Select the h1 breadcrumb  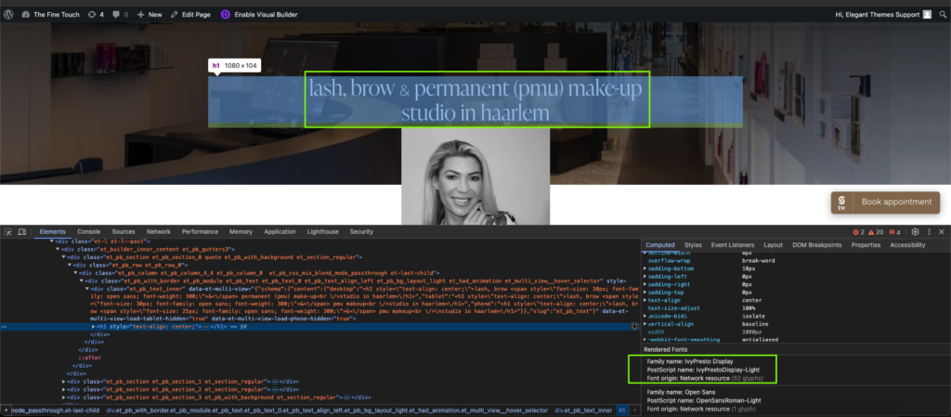pyautogui.click(x=621, y=410)
